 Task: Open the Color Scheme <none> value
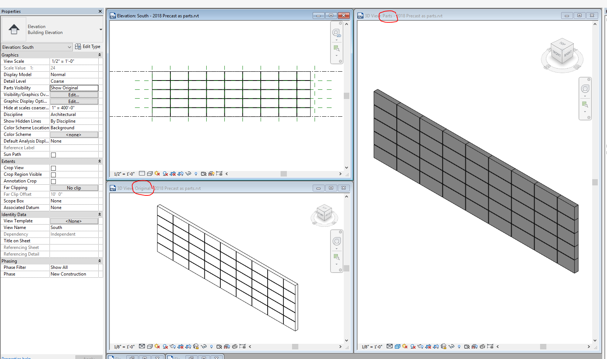pos(74,134)
